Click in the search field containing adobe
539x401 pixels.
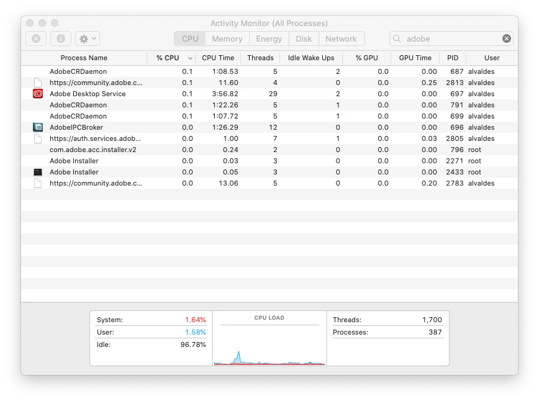[451, 38]
